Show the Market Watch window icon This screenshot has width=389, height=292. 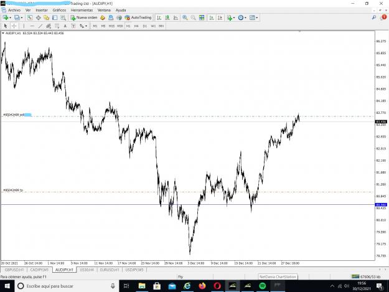[x=30, y=17]
